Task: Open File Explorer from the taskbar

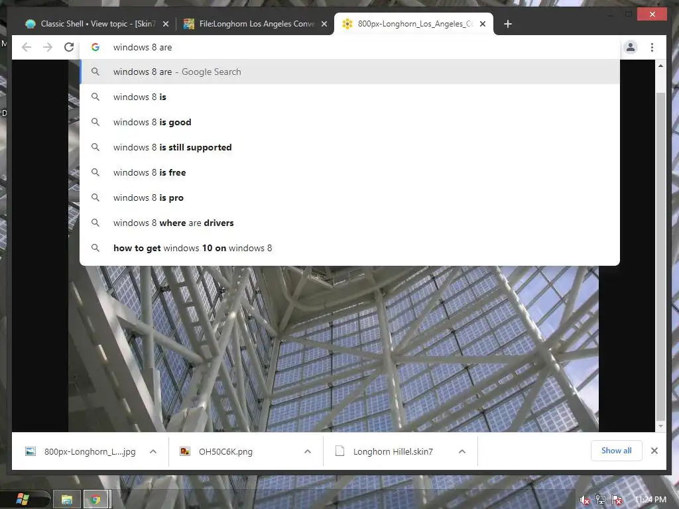Action: click(x=67, y=500)
